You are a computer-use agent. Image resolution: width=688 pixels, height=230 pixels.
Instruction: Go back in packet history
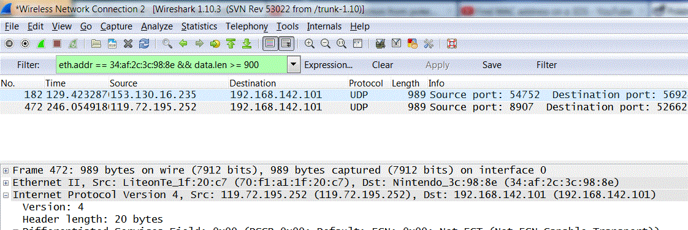click(x=183, y=44)
